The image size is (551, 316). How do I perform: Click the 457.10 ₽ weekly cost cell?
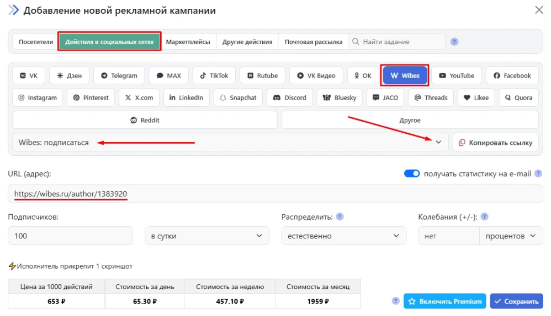click(x=230, y=301)
